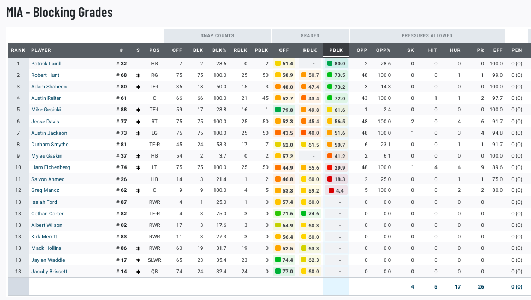Click Isaiah Ford's name
Image resolution: width=531 pixels, height=300 pixels.
click(44, 202)
